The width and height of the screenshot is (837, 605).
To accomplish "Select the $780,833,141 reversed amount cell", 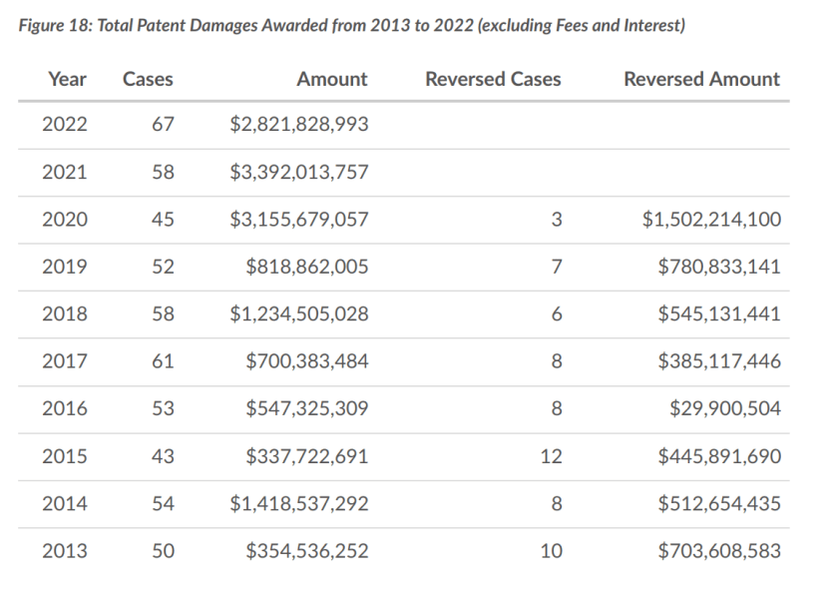I will pyautogui.click(x=719, y=267).
